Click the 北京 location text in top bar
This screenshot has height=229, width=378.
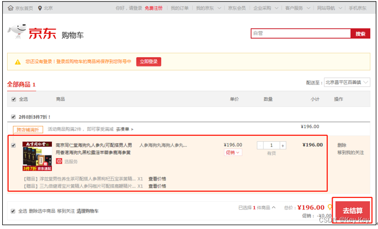click(x=48, y=8)
